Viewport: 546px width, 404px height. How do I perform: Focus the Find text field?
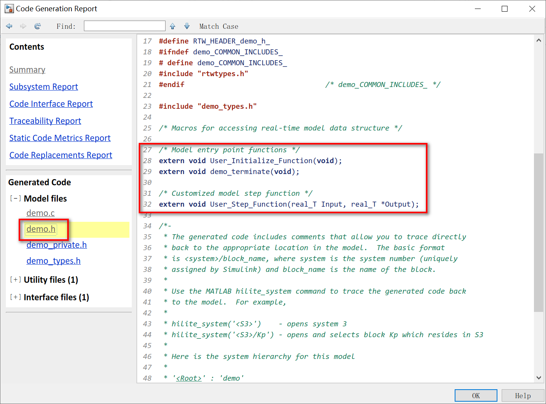(x=125, y=26)
